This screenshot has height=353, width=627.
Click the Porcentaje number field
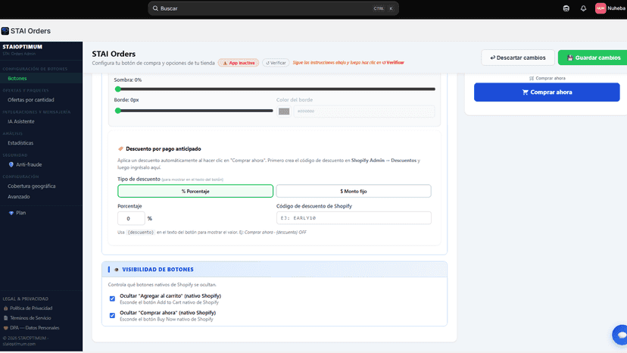point(131,218)
